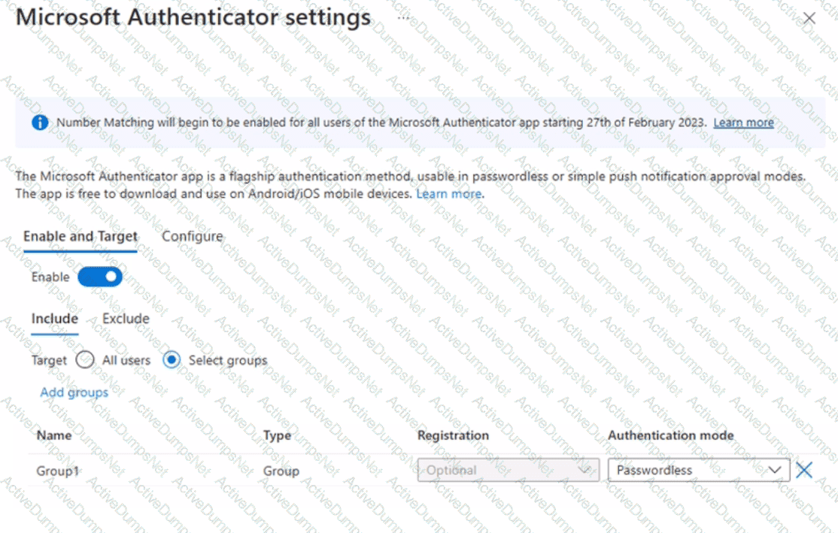Expand the Registration Optional dropdown
Image resolution: width=838 pixels, height=533 pixels.
pos(509,470)
